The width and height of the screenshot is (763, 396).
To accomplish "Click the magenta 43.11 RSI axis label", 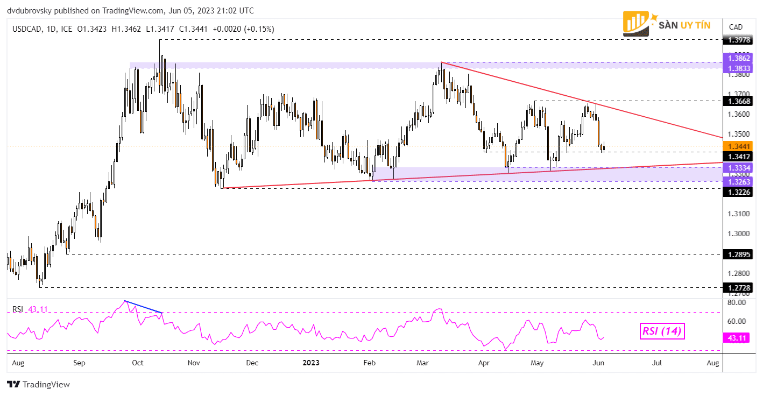I will 737,338.
